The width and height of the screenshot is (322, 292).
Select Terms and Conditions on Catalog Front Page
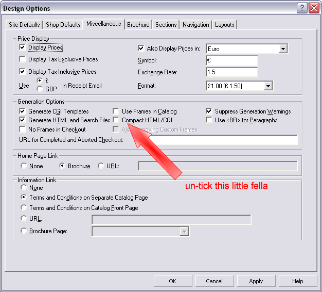pos(24,208)
